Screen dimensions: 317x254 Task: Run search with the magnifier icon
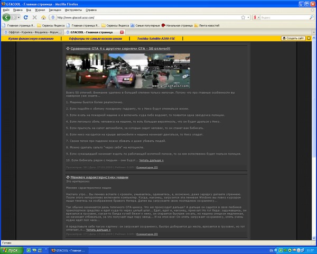(311, 17)
